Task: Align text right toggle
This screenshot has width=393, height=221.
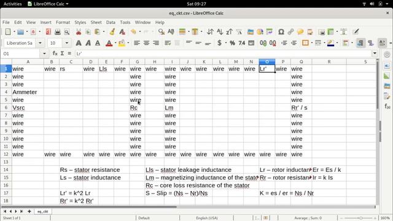Action: [x=155, y=43]
